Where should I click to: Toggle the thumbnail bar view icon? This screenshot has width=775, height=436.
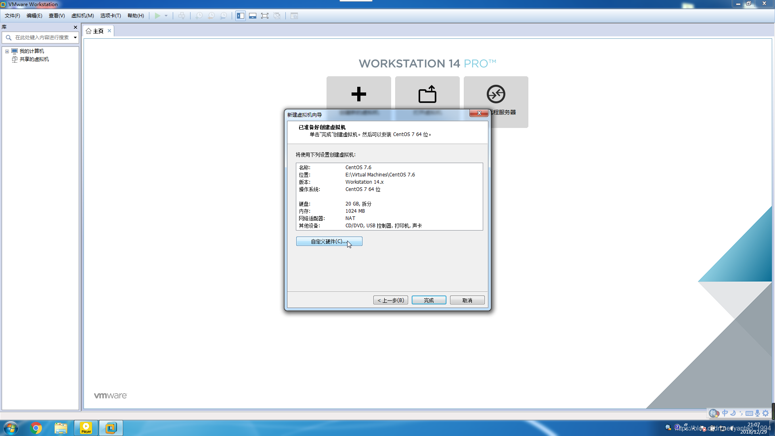(x=253, y=16)
